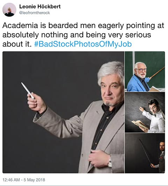Open the photo of man with long black pointer
Image resolution: width=168 pixels, height=186 pixels.
click(145, 153)
